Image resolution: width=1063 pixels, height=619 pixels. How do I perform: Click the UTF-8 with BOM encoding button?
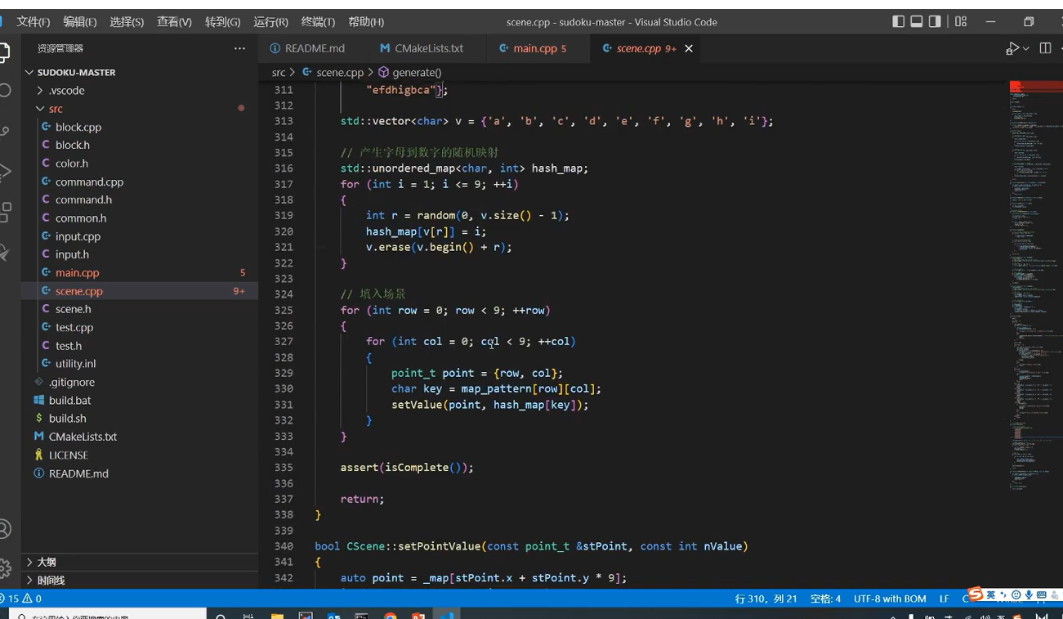890,599
